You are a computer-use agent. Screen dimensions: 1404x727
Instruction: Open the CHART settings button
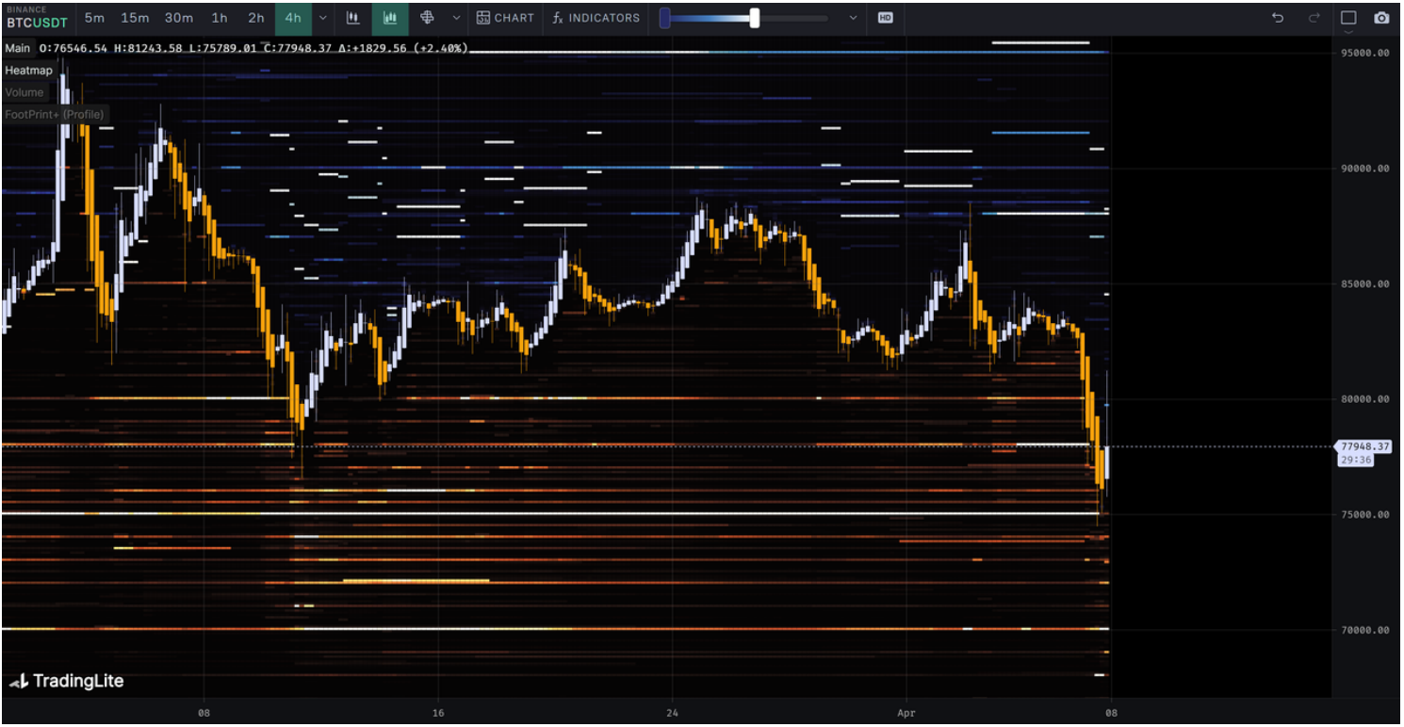click(505, 18)
